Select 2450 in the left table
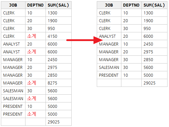The image size is (169, 127). coord(52,60)
